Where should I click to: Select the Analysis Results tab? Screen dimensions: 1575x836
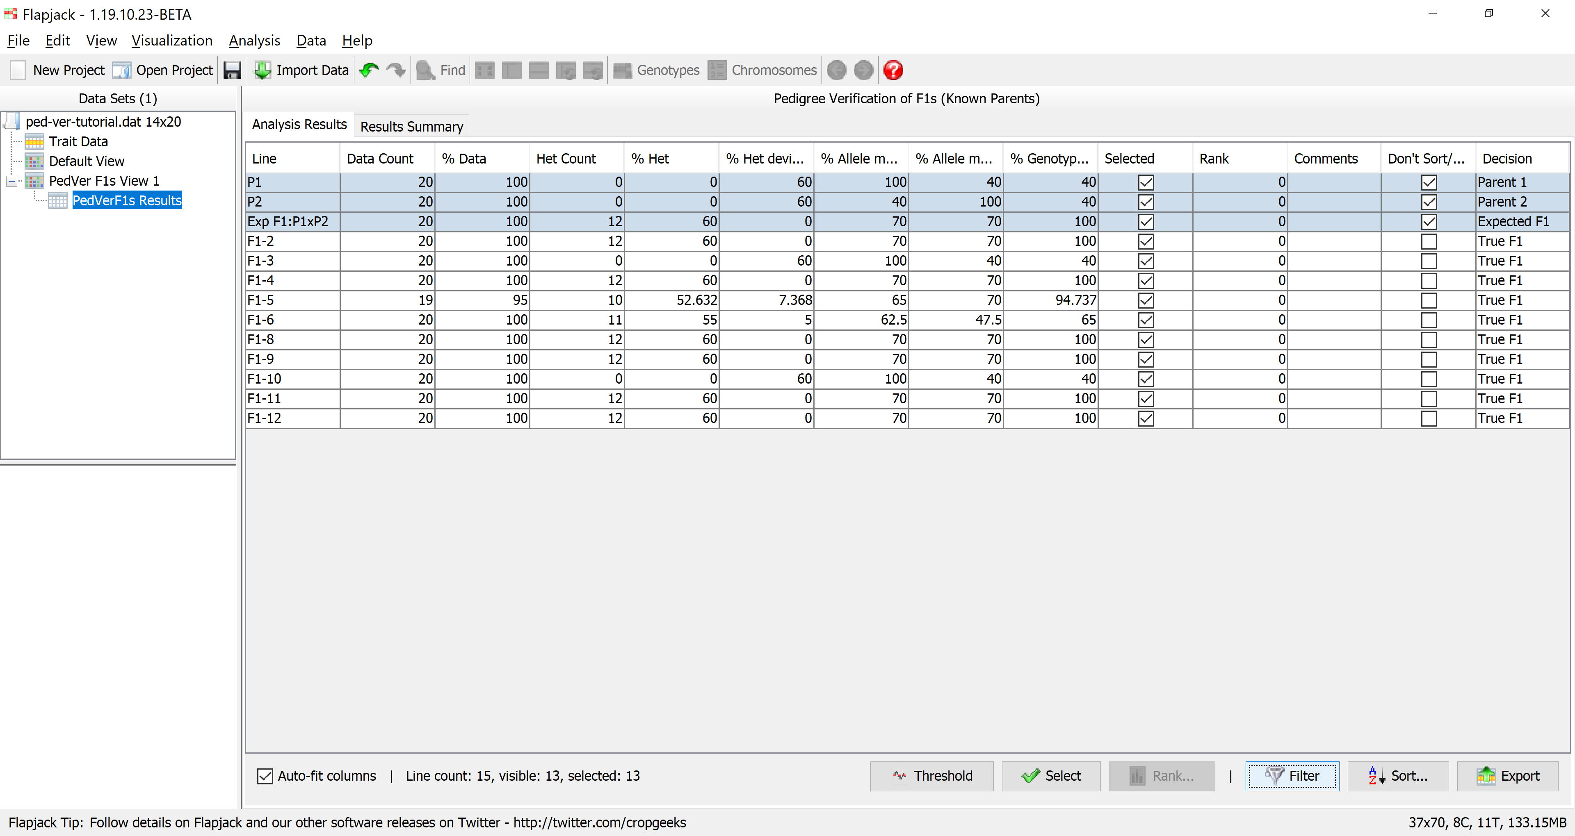(x=299, y=124)
